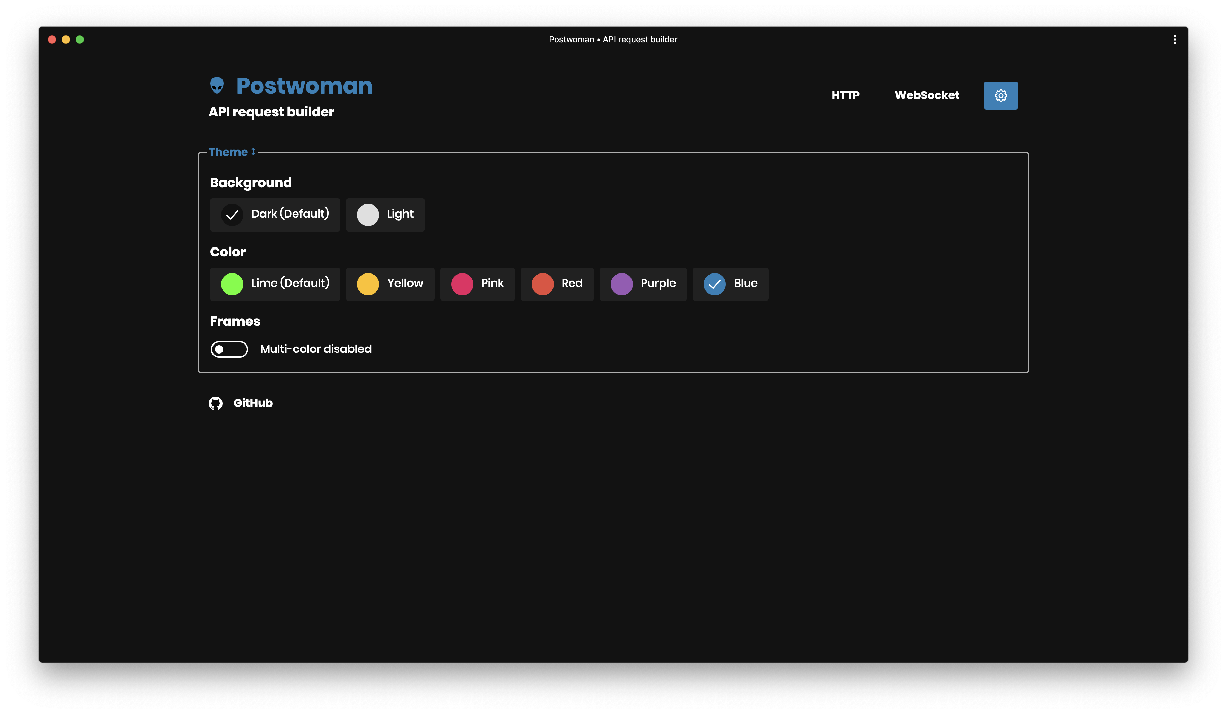Collapse the Theme section arrow

(253, 152)
